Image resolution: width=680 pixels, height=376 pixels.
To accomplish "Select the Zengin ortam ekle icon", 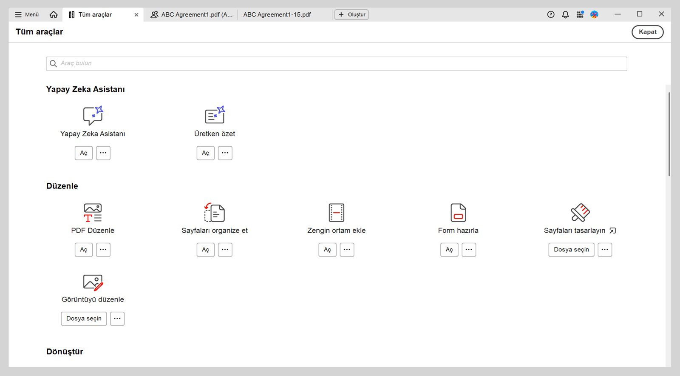I will (x=337, y=213).
